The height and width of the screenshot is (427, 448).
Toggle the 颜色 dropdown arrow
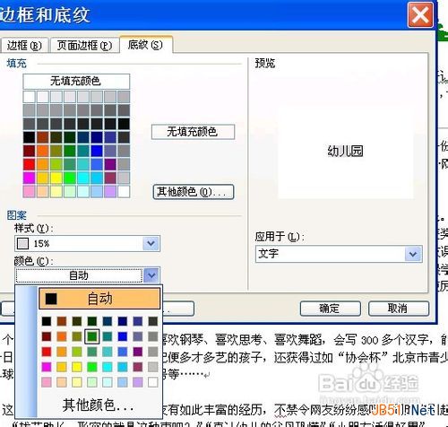151,275
